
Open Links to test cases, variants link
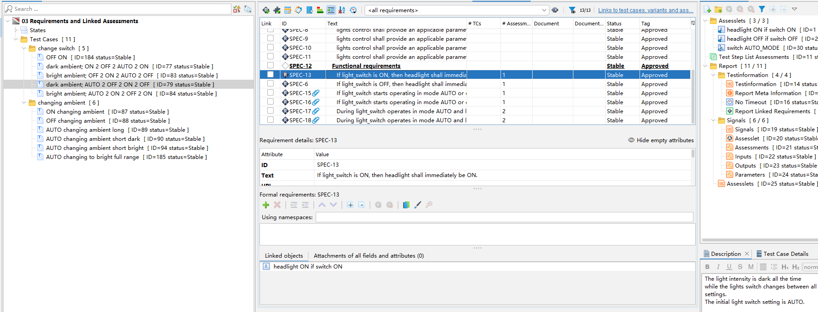click(645, 10)
